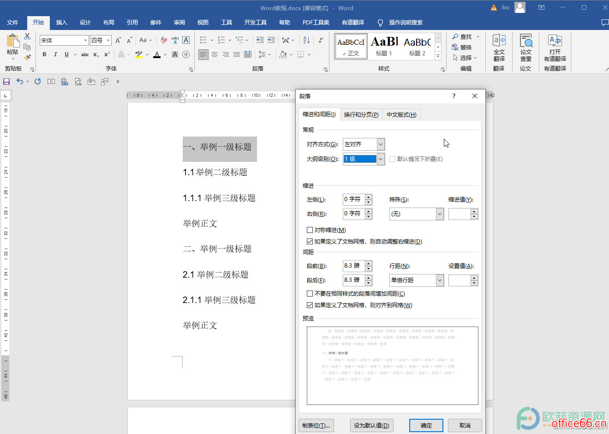This screenshot has width=609, height=434.
Task: Toggle Bold formatting
Action: tap(44, 54)
